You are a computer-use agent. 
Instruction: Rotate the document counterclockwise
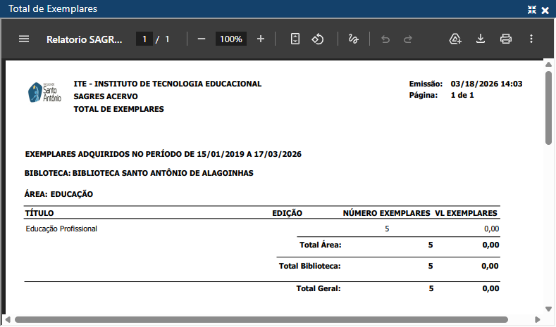(x=318, y=39)
